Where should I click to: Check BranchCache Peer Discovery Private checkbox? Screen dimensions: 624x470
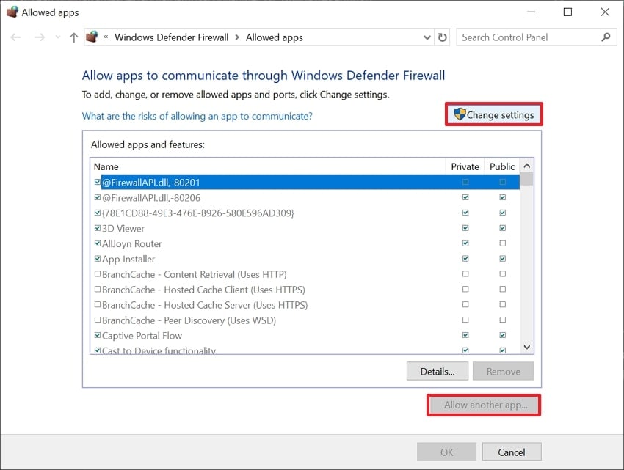[x=465, y=320]
